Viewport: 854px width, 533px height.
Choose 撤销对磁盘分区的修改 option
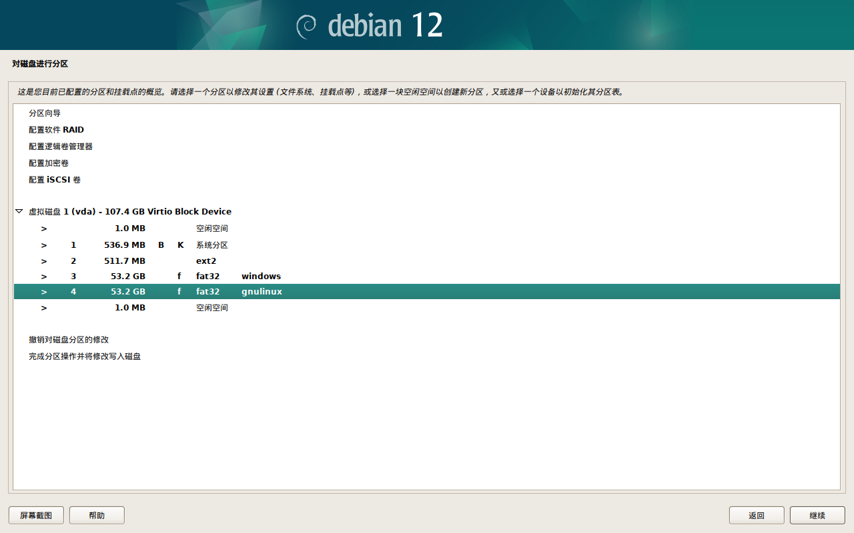(x=427, y=340)
